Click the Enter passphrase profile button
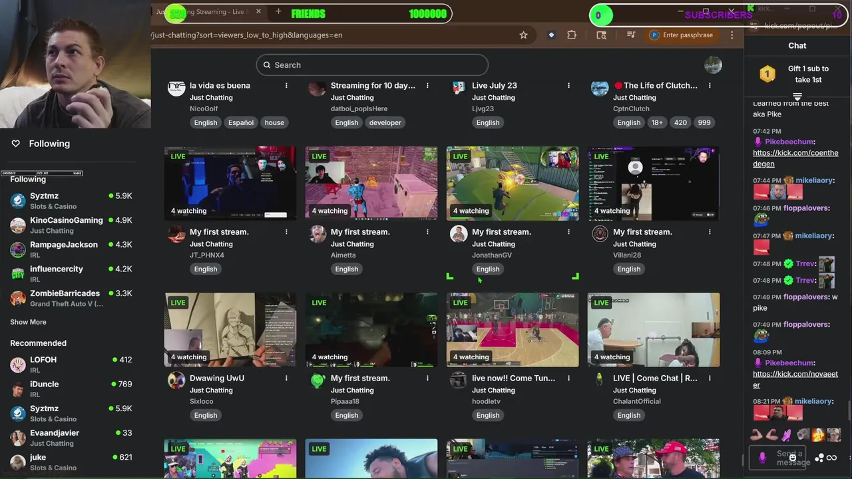 682,35
